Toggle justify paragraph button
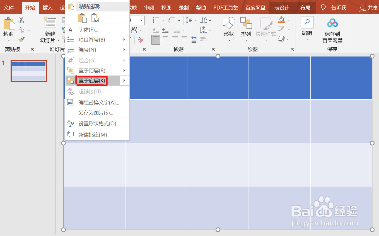 click(184, 40)
